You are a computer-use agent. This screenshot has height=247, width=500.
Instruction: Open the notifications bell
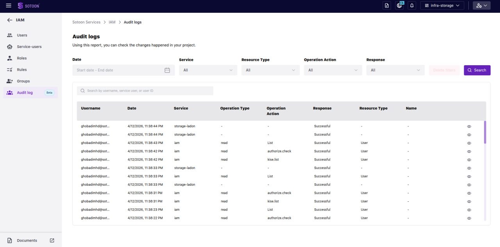(412, 5)
